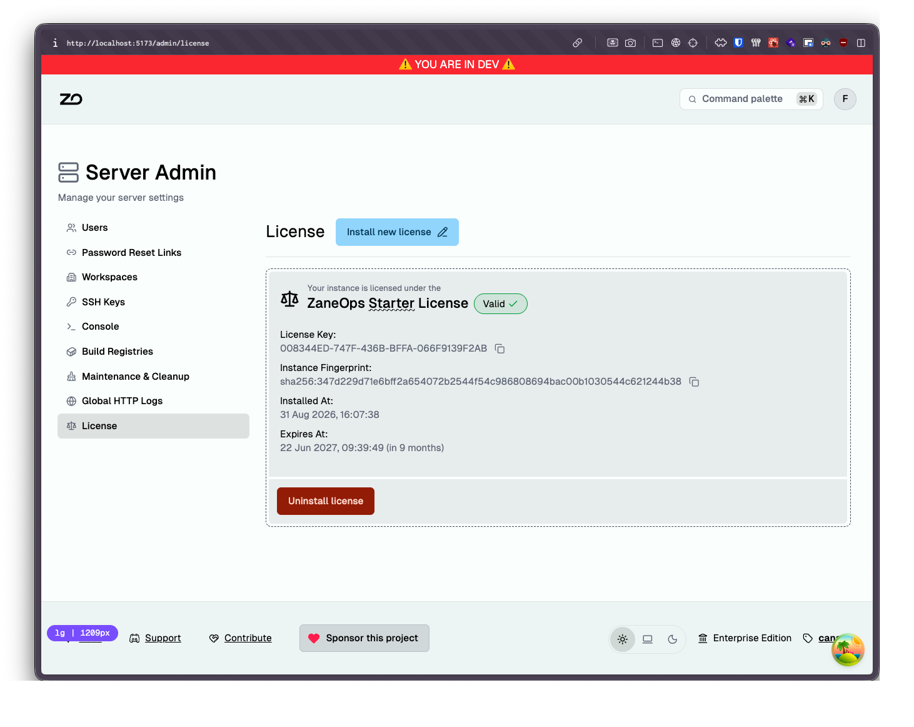Click the Discord icon beside Support
This screenshot has width=914, height=727.
pyautogui.click(x=134, y=638)
